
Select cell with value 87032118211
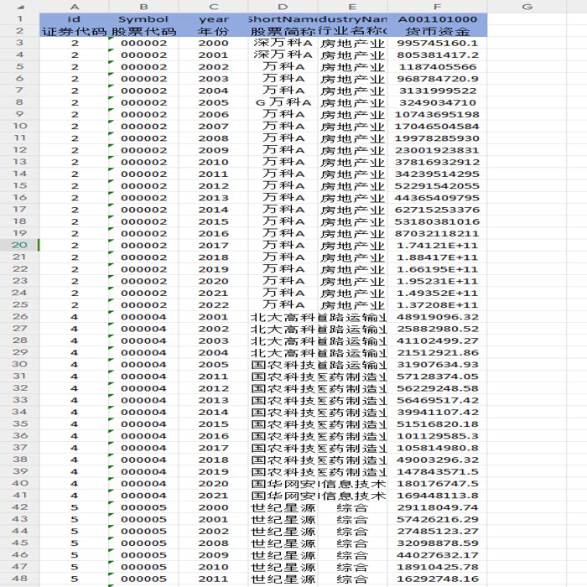click(437, 233)
